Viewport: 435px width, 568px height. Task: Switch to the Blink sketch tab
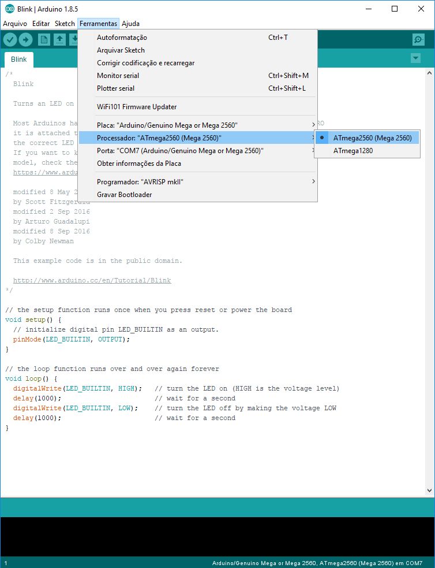point(19,60)
